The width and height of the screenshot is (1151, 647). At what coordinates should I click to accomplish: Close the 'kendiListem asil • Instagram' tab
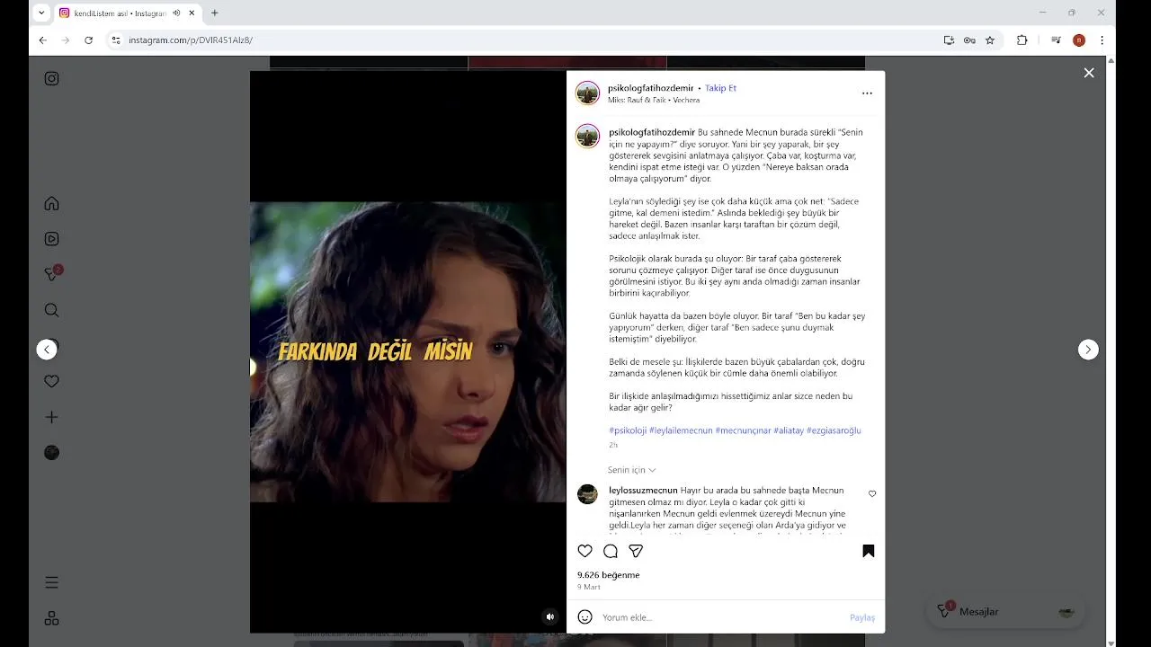point(192,13)
